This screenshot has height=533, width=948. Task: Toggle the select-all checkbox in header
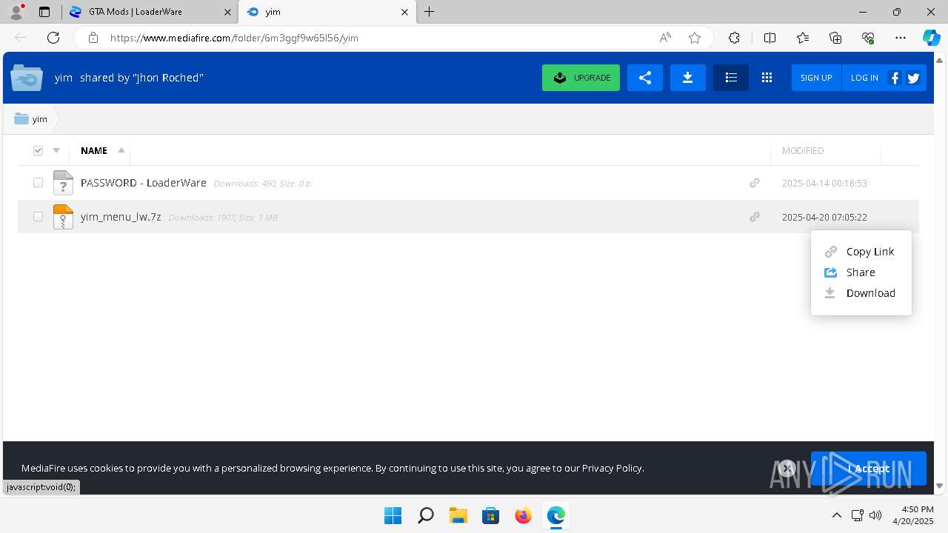point(39,151)
